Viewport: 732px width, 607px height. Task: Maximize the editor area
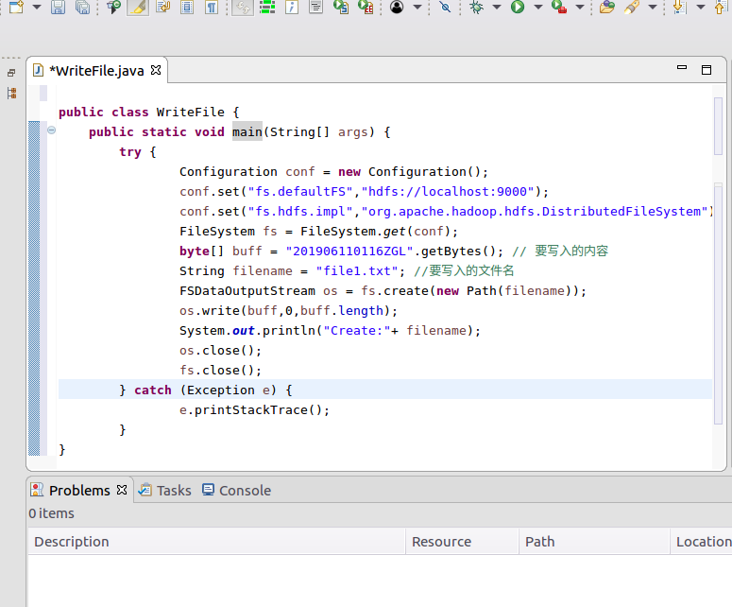coord(706,70)
